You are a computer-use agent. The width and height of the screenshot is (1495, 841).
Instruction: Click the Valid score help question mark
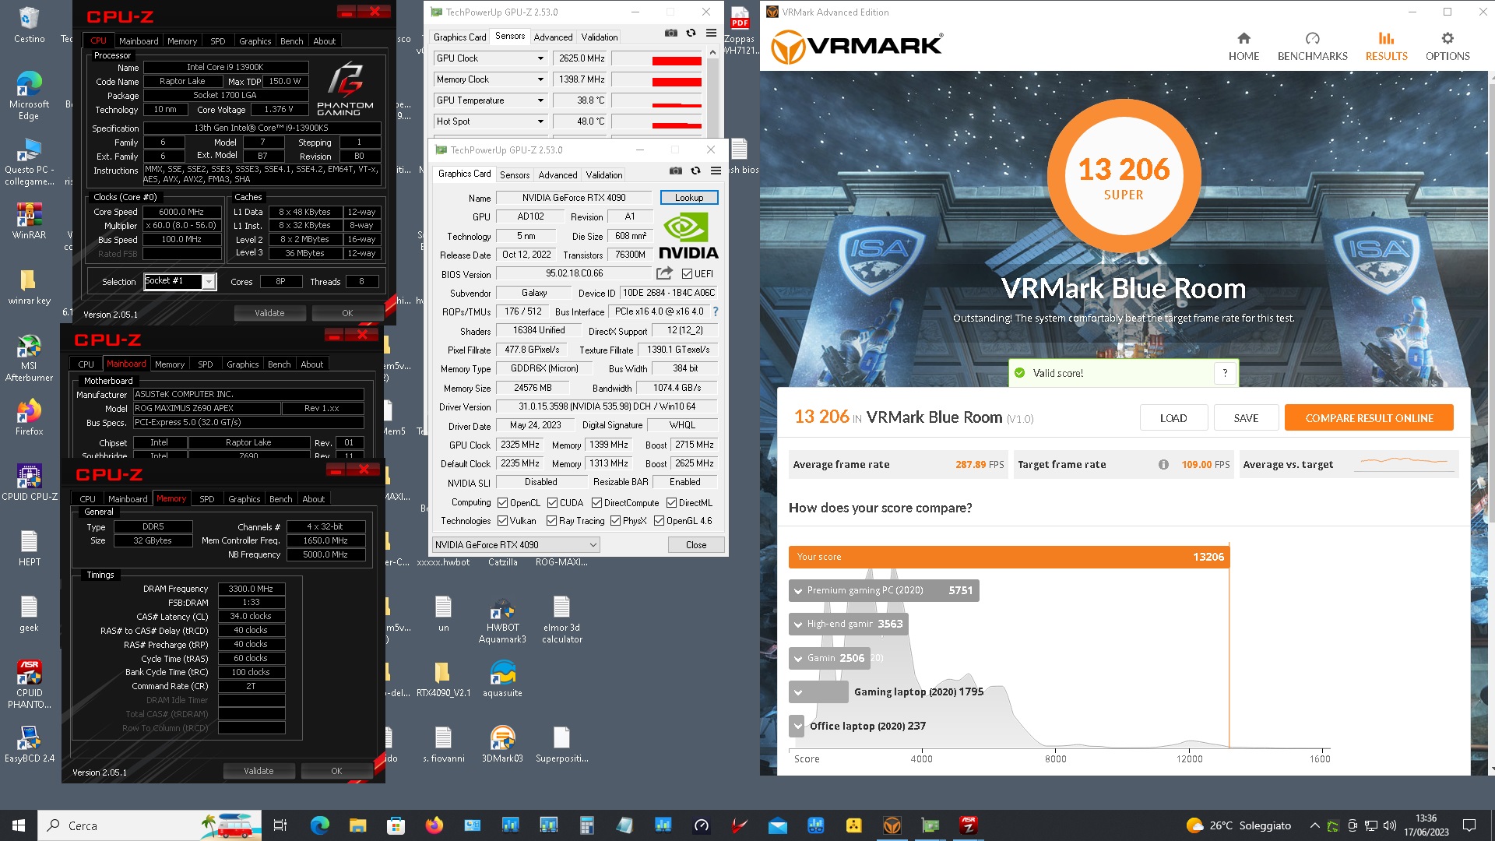(x=1225, y=373)
